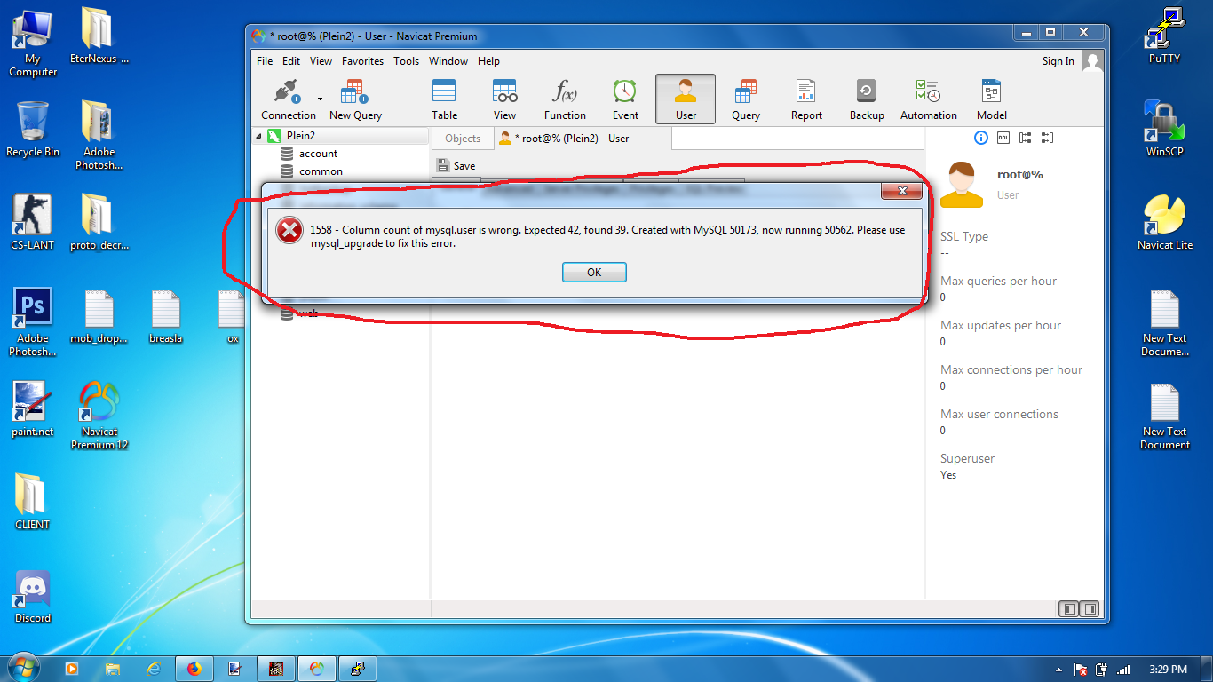1213x682 pixels.
Task: Click the Save button
Action: click(456, 166)
